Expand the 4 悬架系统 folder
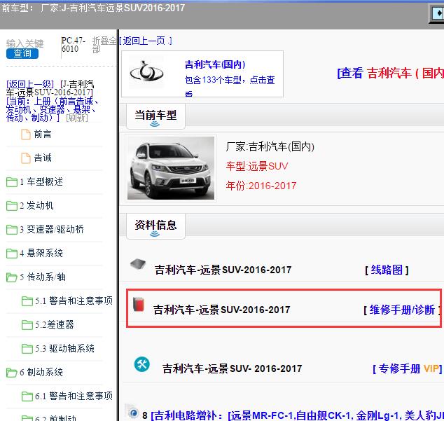 click(x=41, y=253)
